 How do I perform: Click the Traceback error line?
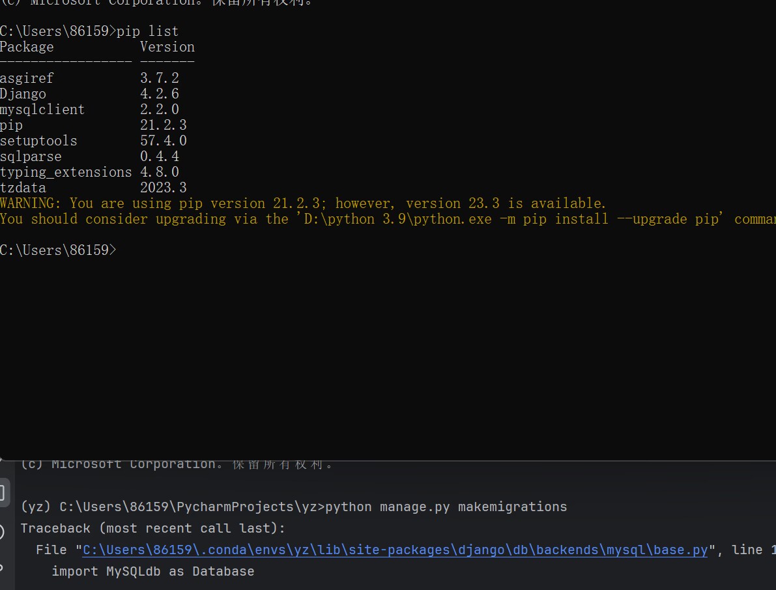point(152,528)
